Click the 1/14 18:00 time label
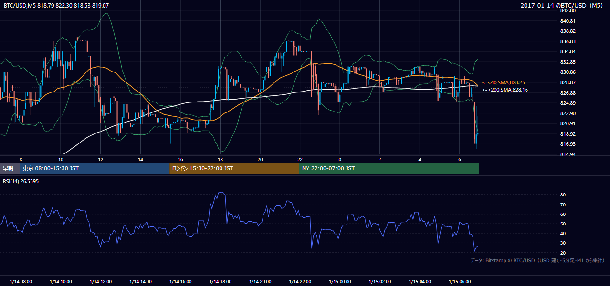610x286 pixels. pos(220,281)
